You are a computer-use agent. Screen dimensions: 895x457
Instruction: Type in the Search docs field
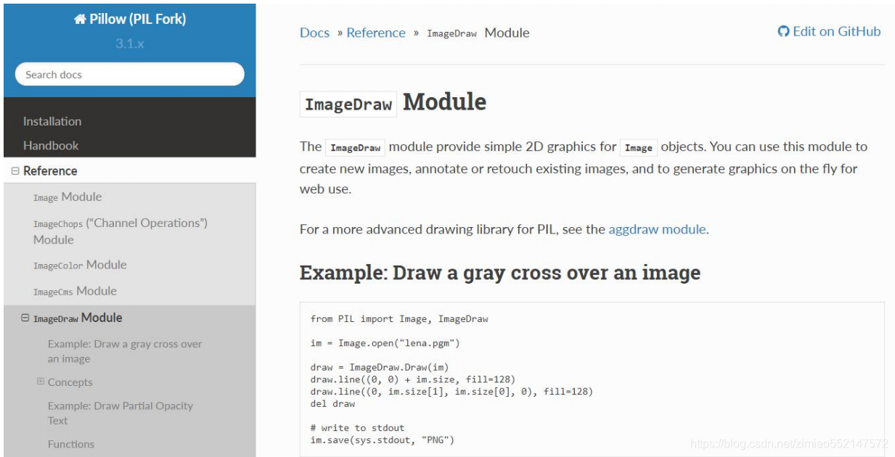(x=129, y=74)
